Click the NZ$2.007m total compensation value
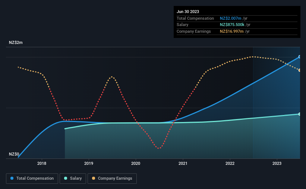Image resolution: width=306 pixels, height=189 pixels. coord(230,18)
